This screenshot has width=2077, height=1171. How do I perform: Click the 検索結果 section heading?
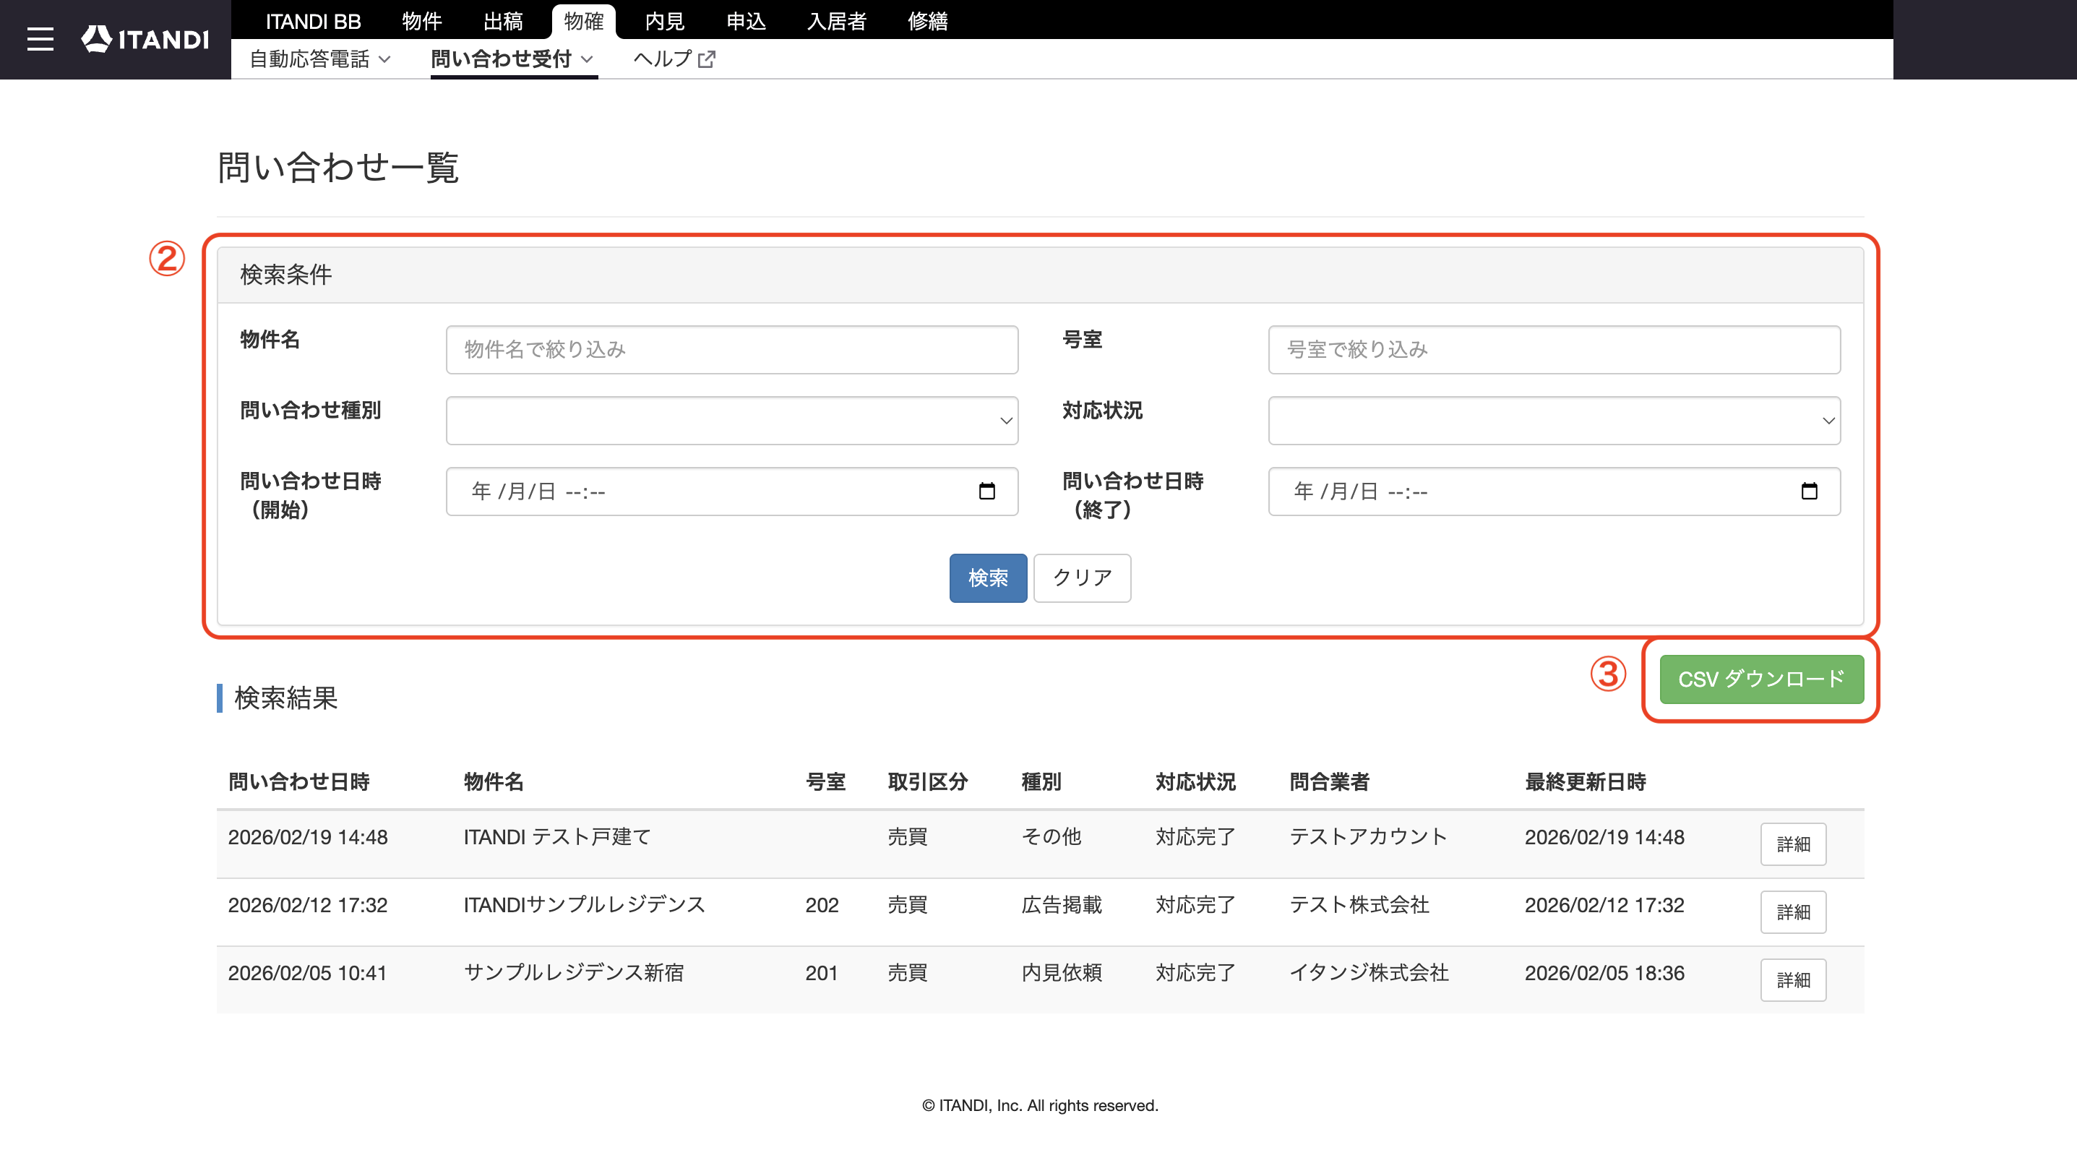285,698
